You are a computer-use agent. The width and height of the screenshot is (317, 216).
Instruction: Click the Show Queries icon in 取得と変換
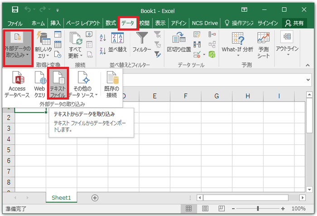tap(58, 34)
